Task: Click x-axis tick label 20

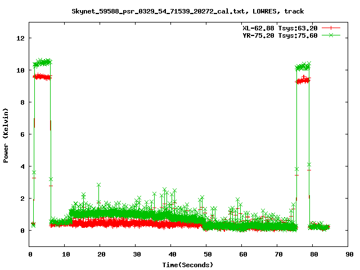Action: pyautogui.click(x=101, y=254)
